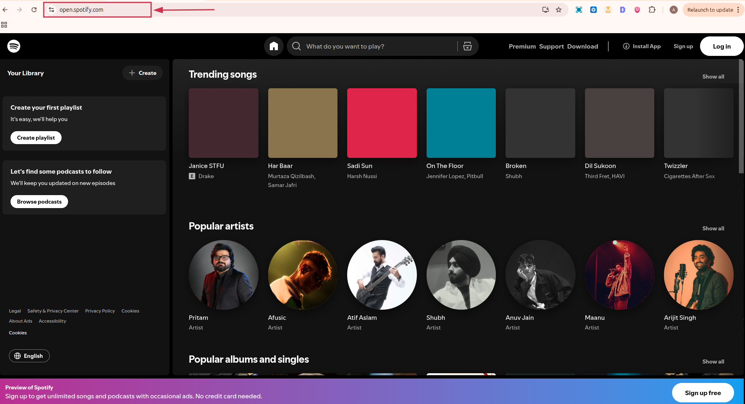Open Har Baar song cover
745x404 pixels.
click(303, 123)
